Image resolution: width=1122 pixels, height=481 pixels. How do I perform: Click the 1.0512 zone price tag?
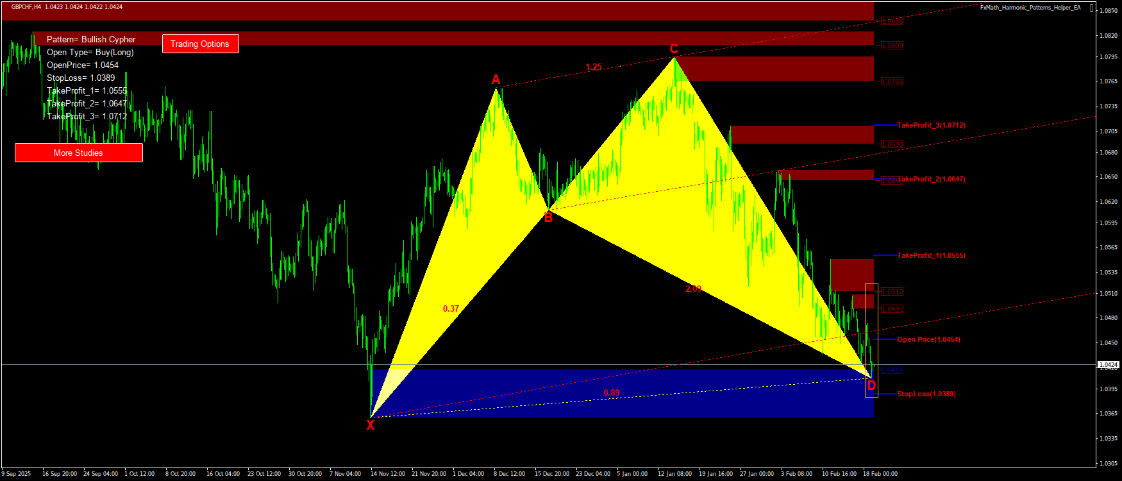click(892, 292)
